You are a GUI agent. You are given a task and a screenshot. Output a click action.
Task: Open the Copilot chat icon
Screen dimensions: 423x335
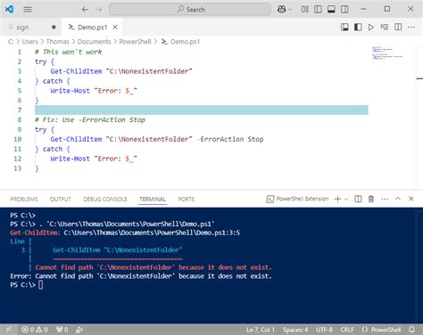(x=281, y=10)
